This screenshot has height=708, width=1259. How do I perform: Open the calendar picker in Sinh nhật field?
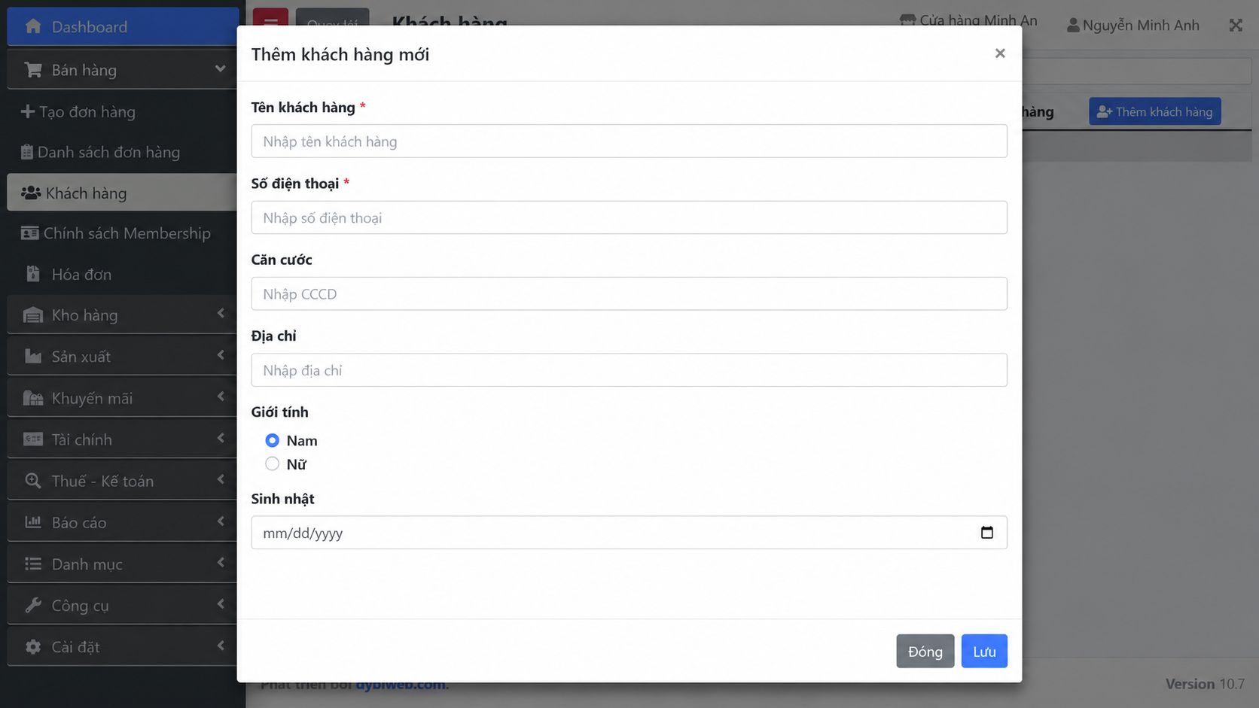tap(987, 533)
